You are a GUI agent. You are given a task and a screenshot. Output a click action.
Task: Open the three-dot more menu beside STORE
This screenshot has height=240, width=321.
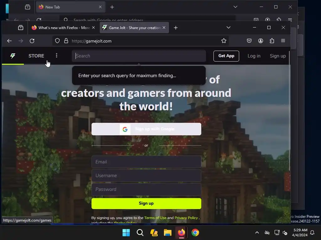coord(56,56)
